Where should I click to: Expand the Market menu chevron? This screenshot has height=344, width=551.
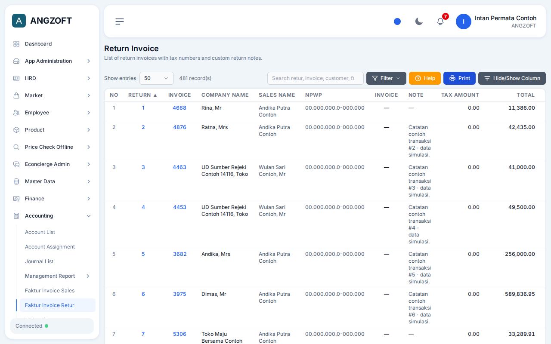tap(89, 95)
